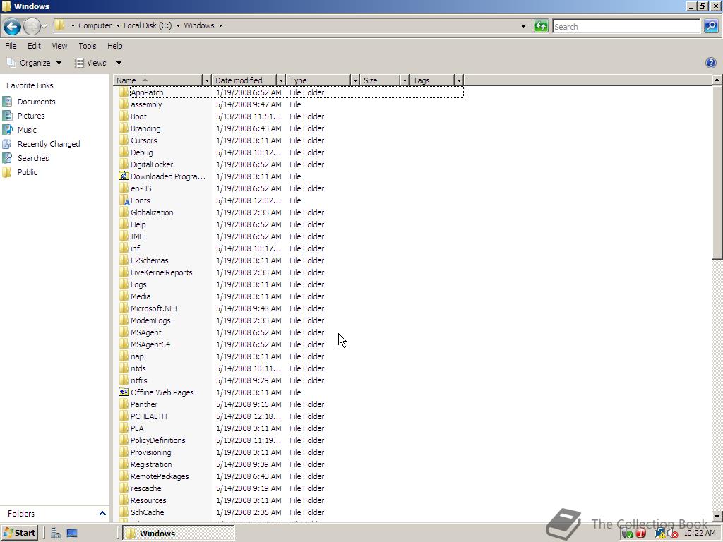Open the blue Help question-mark icon

tap(711, 63)
